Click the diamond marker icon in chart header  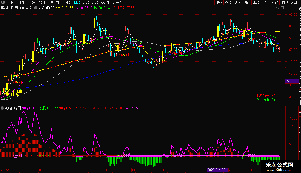[278, 8]
